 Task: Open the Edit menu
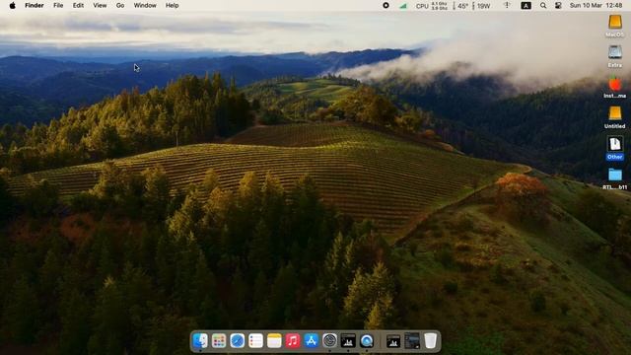coord(78,6)
